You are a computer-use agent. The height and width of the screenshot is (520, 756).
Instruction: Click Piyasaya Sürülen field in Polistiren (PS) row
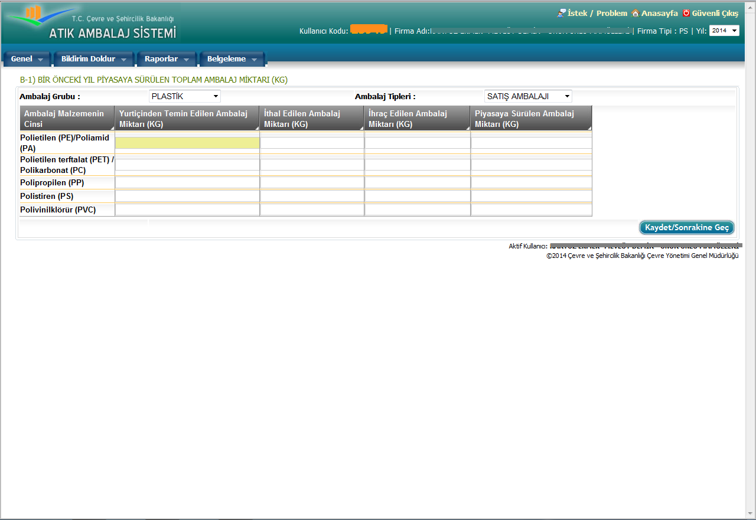532,196
